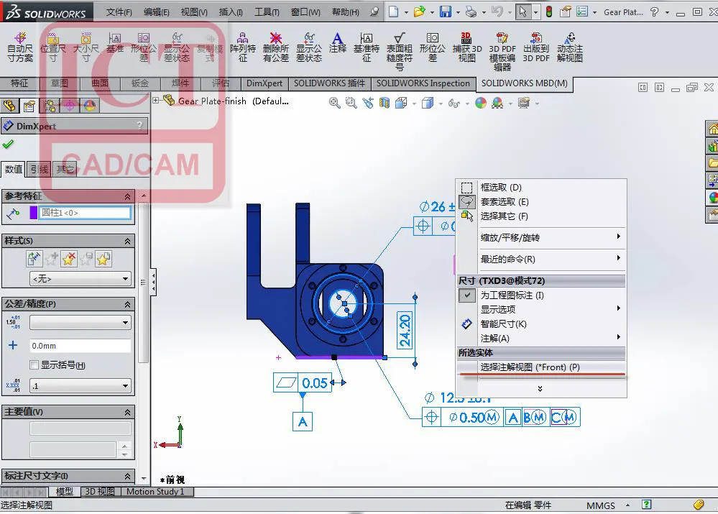This screenshot has width=718, height=514.
Task: Open the 工具(T) menu
Action: tap(267, 12)
